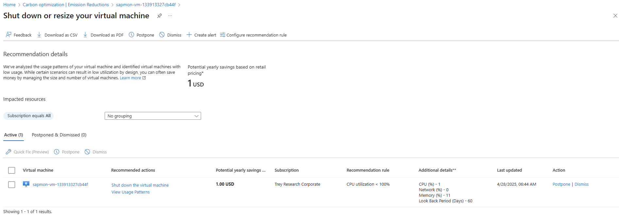Viewport: 619px width, 217px height.
Task: Open View Usage Patterns link
Action: (x=130, y=192)
